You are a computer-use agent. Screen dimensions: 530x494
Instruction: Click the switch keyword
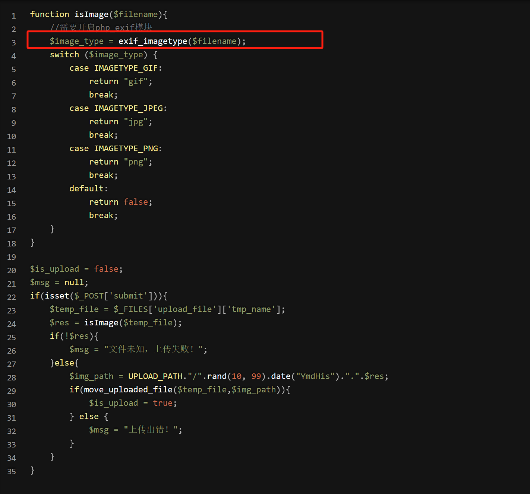[x=64, y=55]
